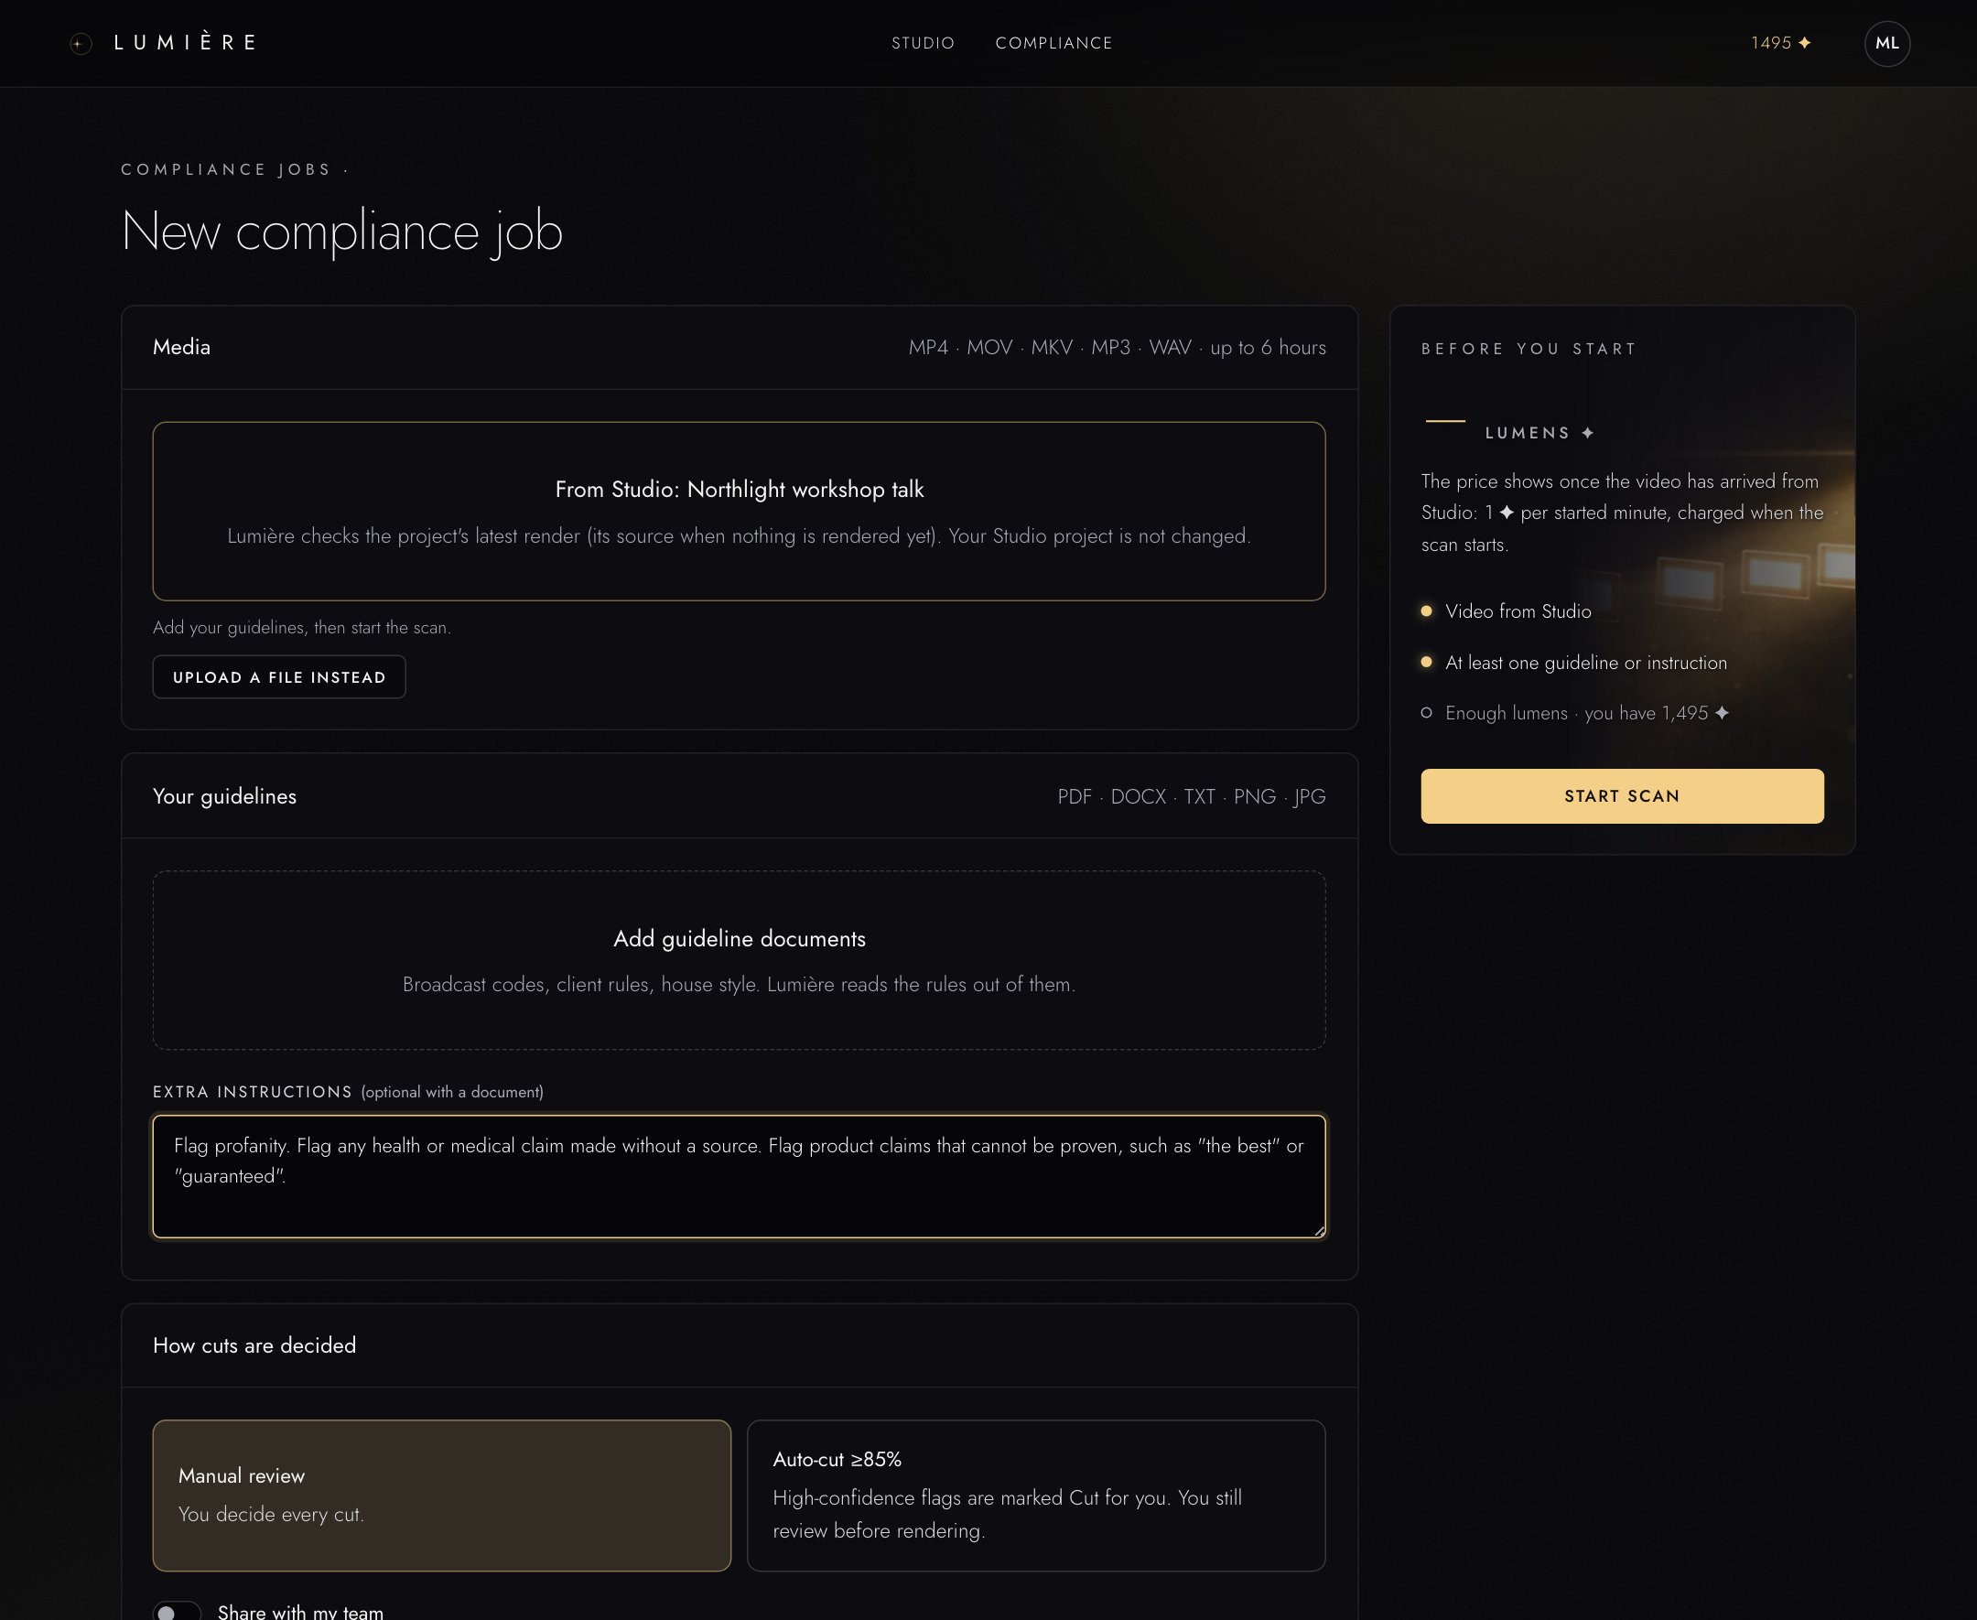Image resolution: width=1977 pixels, height=1620 pixels.
Task: Click the 'Media' section heading
Action: [182, 347]
